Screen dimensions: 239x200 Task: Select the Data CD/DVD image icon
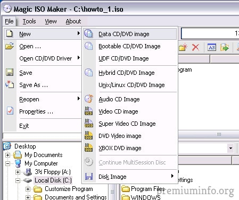tap(88, 33)
